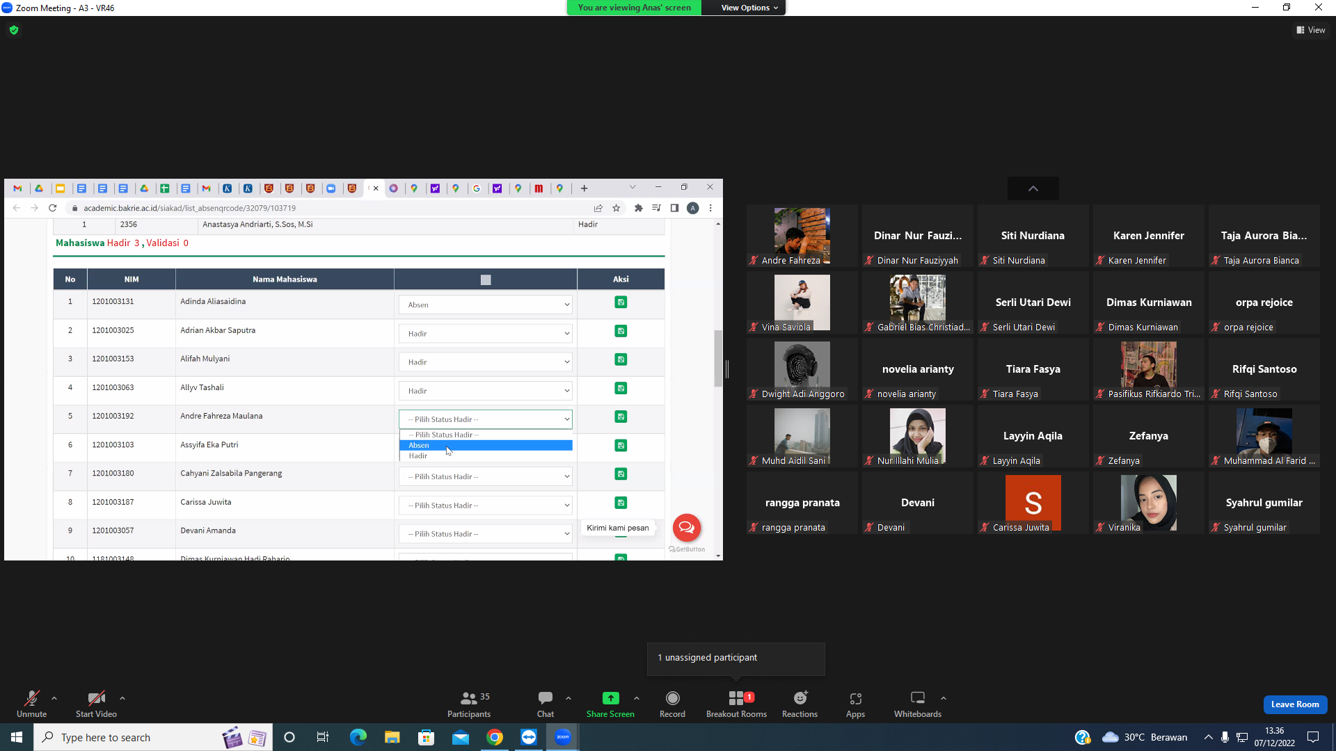Open Whiteboards
Image resolution: width=1336 pixels, height=751 pixels.
coord(918,704)
